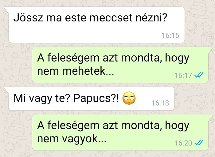Click the word "Papucs?!" in the received message
This screenshot has height=157, width=215.
pos(96,99)
